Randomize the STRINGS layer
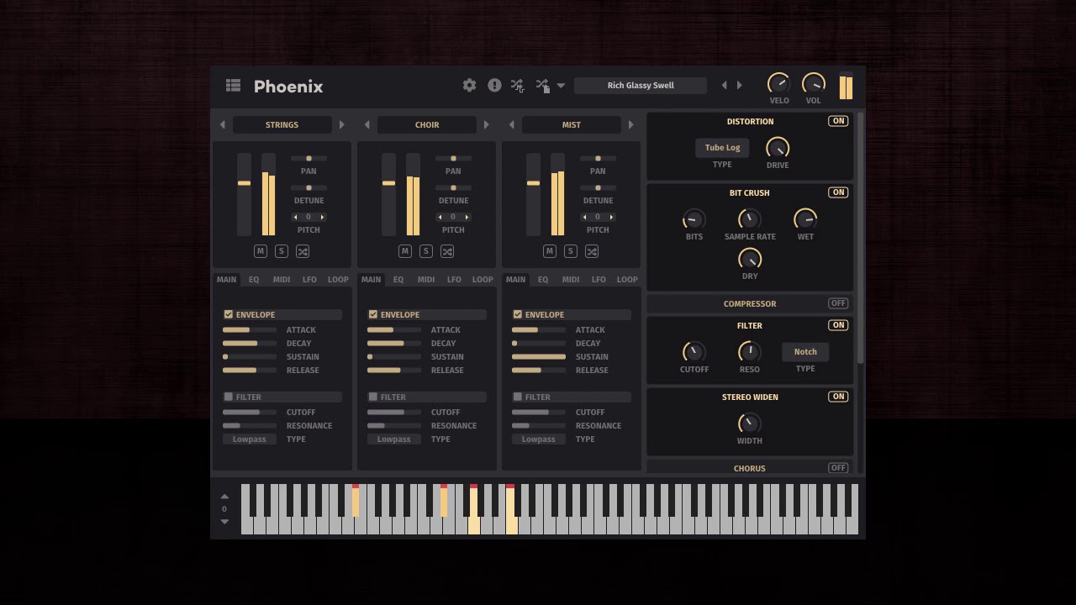The width and height of the screenshot is (1076, 605). (303, 251)
